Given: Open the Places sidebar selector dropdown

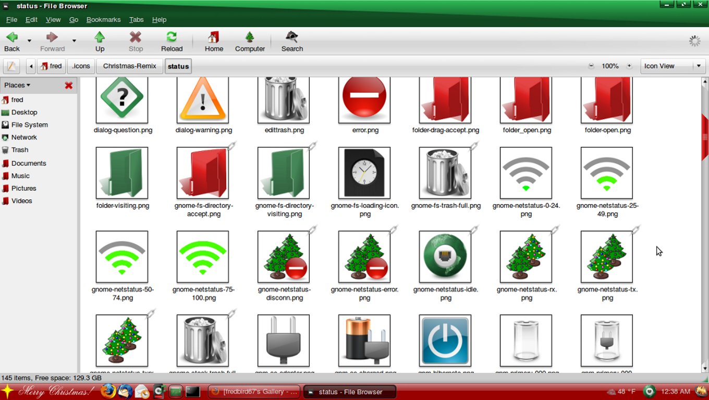Looking at the screenshot, I should tap(17, 85).
